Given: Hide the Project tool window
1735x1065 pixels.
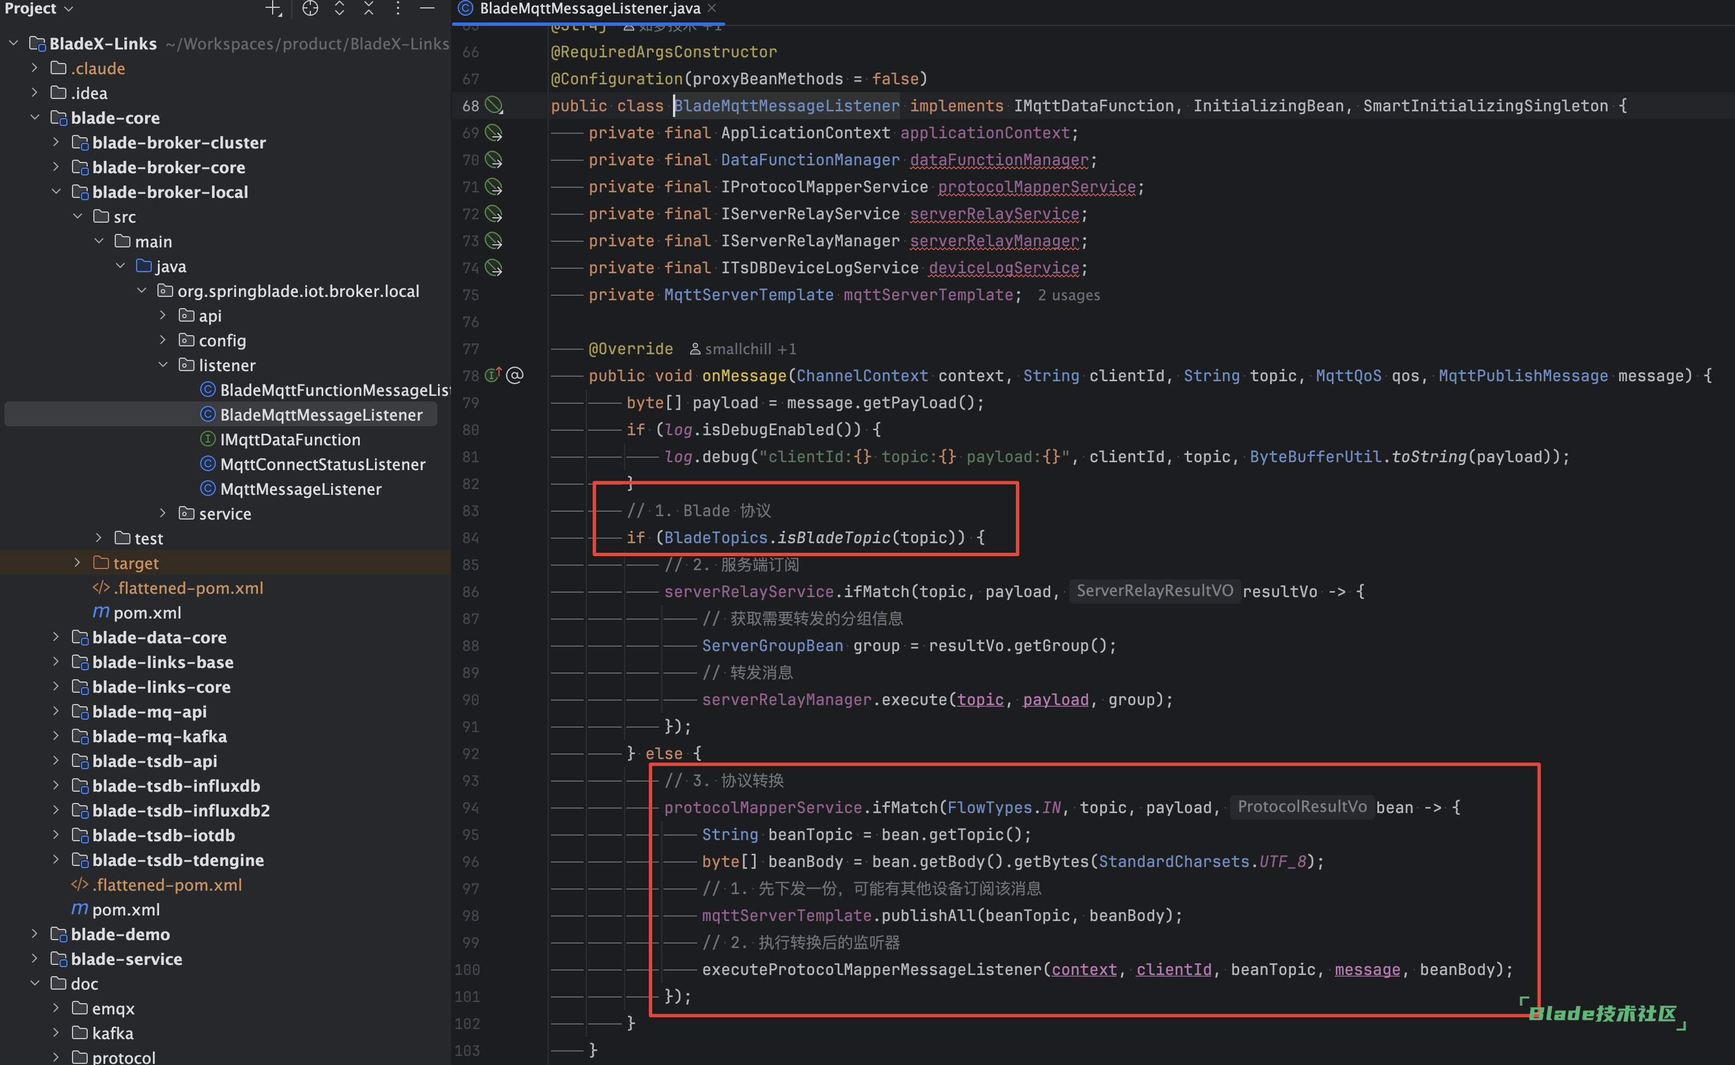Looking at the screenshot, I should click(x=427, y=8).
